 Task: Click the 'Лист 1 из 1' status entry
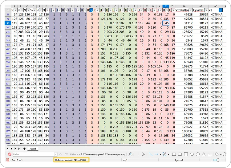(x=17, y=160)
